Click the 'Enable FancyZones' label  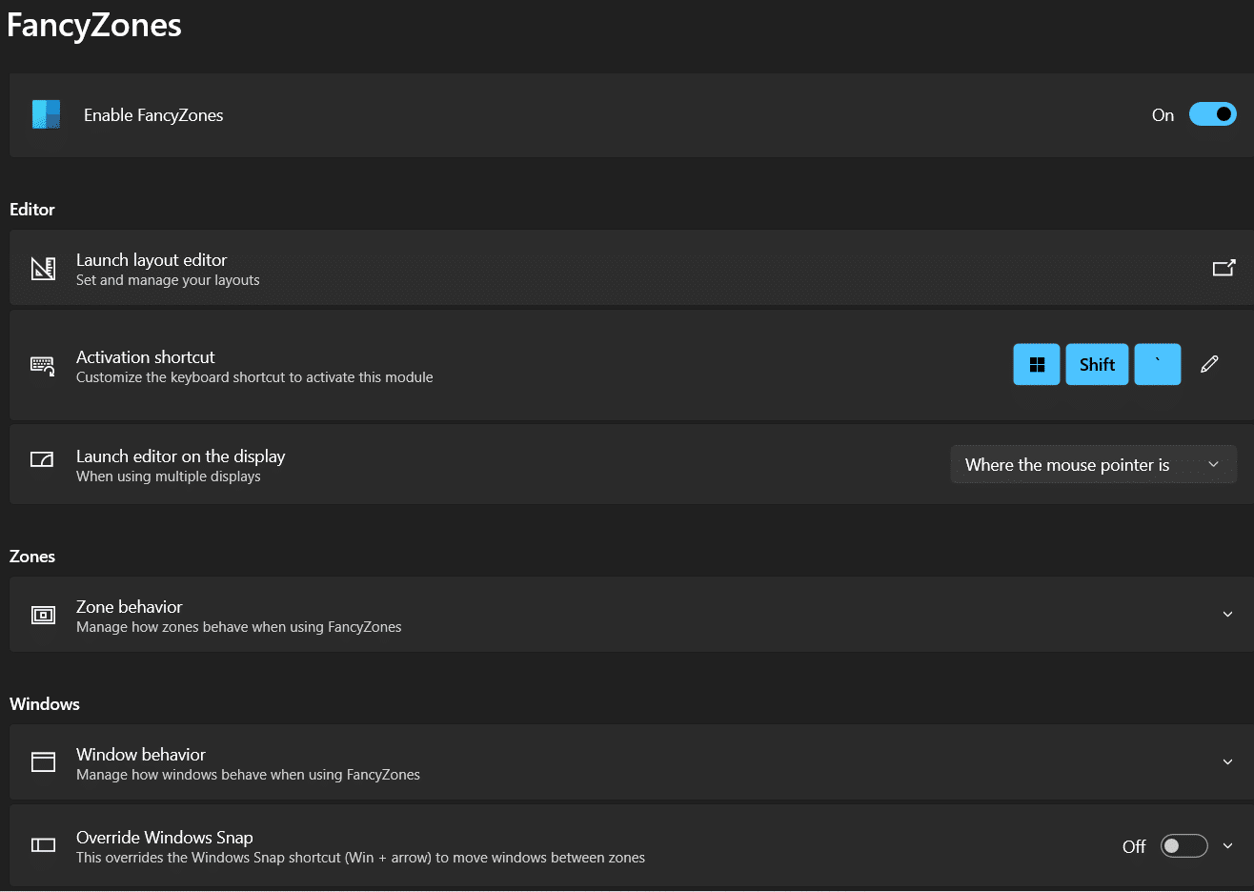(153, 115)
